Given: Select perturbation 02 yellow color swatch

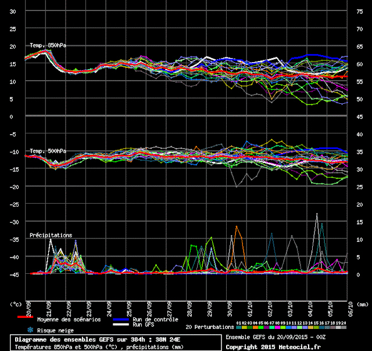Looking at the screenshot, I should pos(244,327).
